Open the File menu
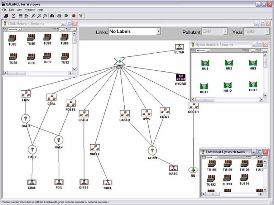 (x=4, y=10)
